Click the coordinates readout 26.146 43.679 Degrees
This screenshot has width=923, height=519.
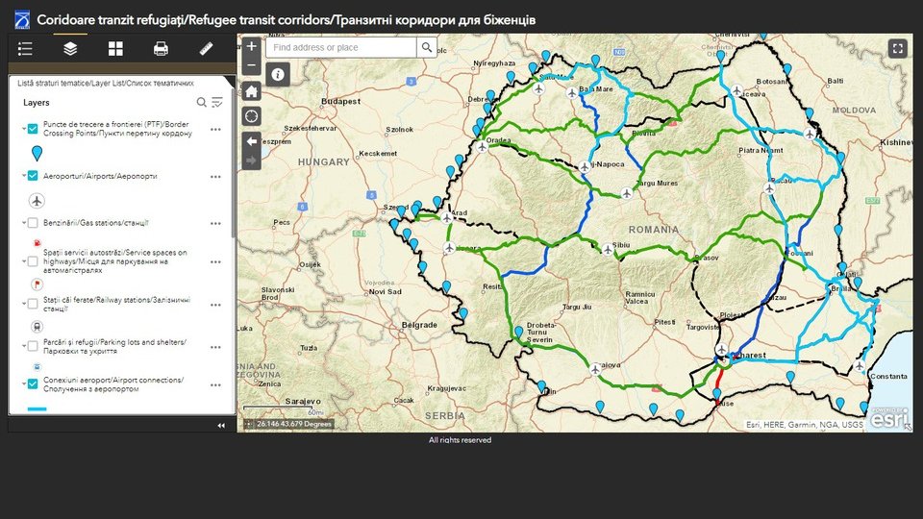click(x=294, y=424)
